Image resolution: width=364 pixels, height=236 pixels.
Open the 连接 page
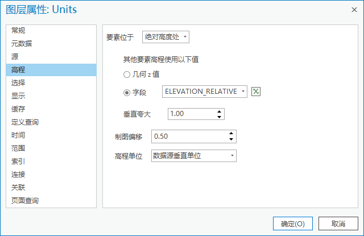coord(18,175)
